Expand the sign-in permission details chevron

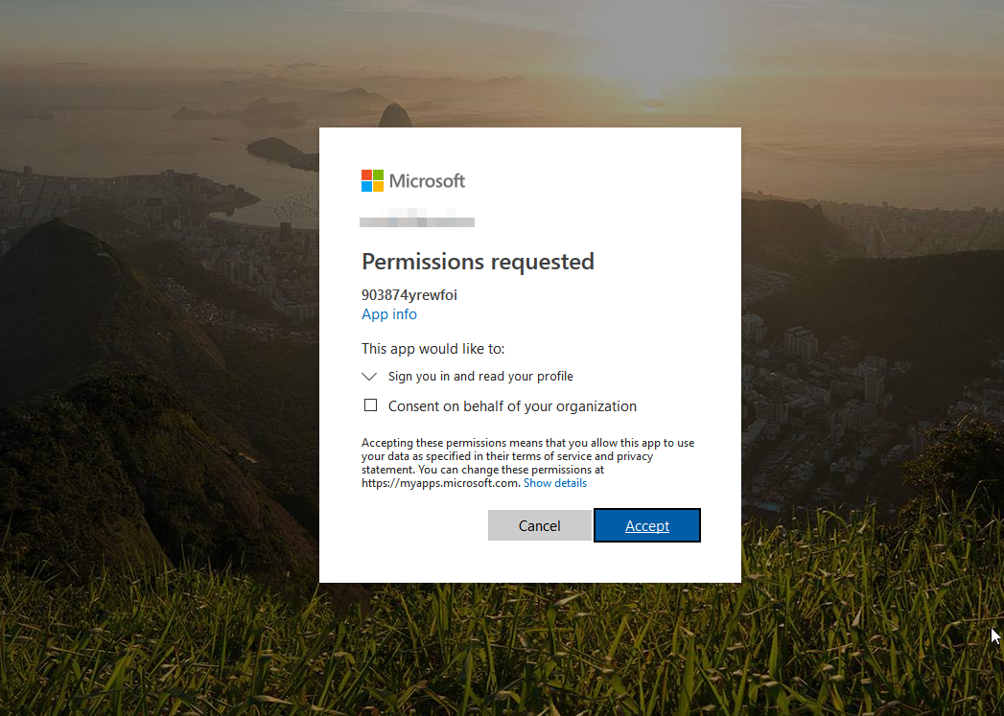pyautogui.click(x=369, y=376)
